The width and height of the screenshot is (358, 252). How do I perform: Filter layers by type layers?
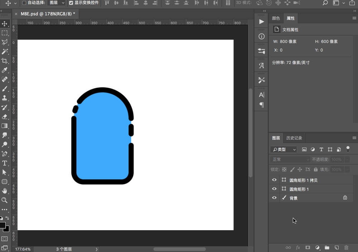coord(321,149)
